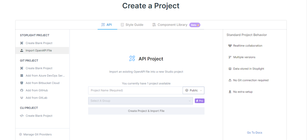Open the Style Guide tab
The width and height of the screenshot is (307, 140).
132,25
